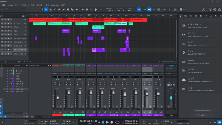Image resolution: width=222 pixels, height=125 pixels.
Task: Open the Event menu
Action: click(24, 5)
